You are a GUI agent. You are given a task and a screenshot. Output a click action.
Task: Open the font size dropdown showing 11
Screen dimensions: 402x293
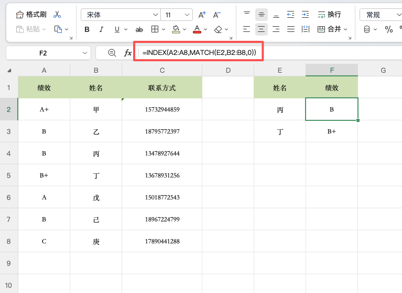click(x=177, y=15)
